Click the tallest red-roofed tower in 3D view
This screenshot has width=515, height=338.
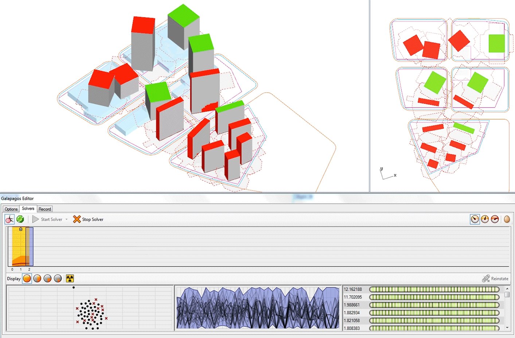143,44
